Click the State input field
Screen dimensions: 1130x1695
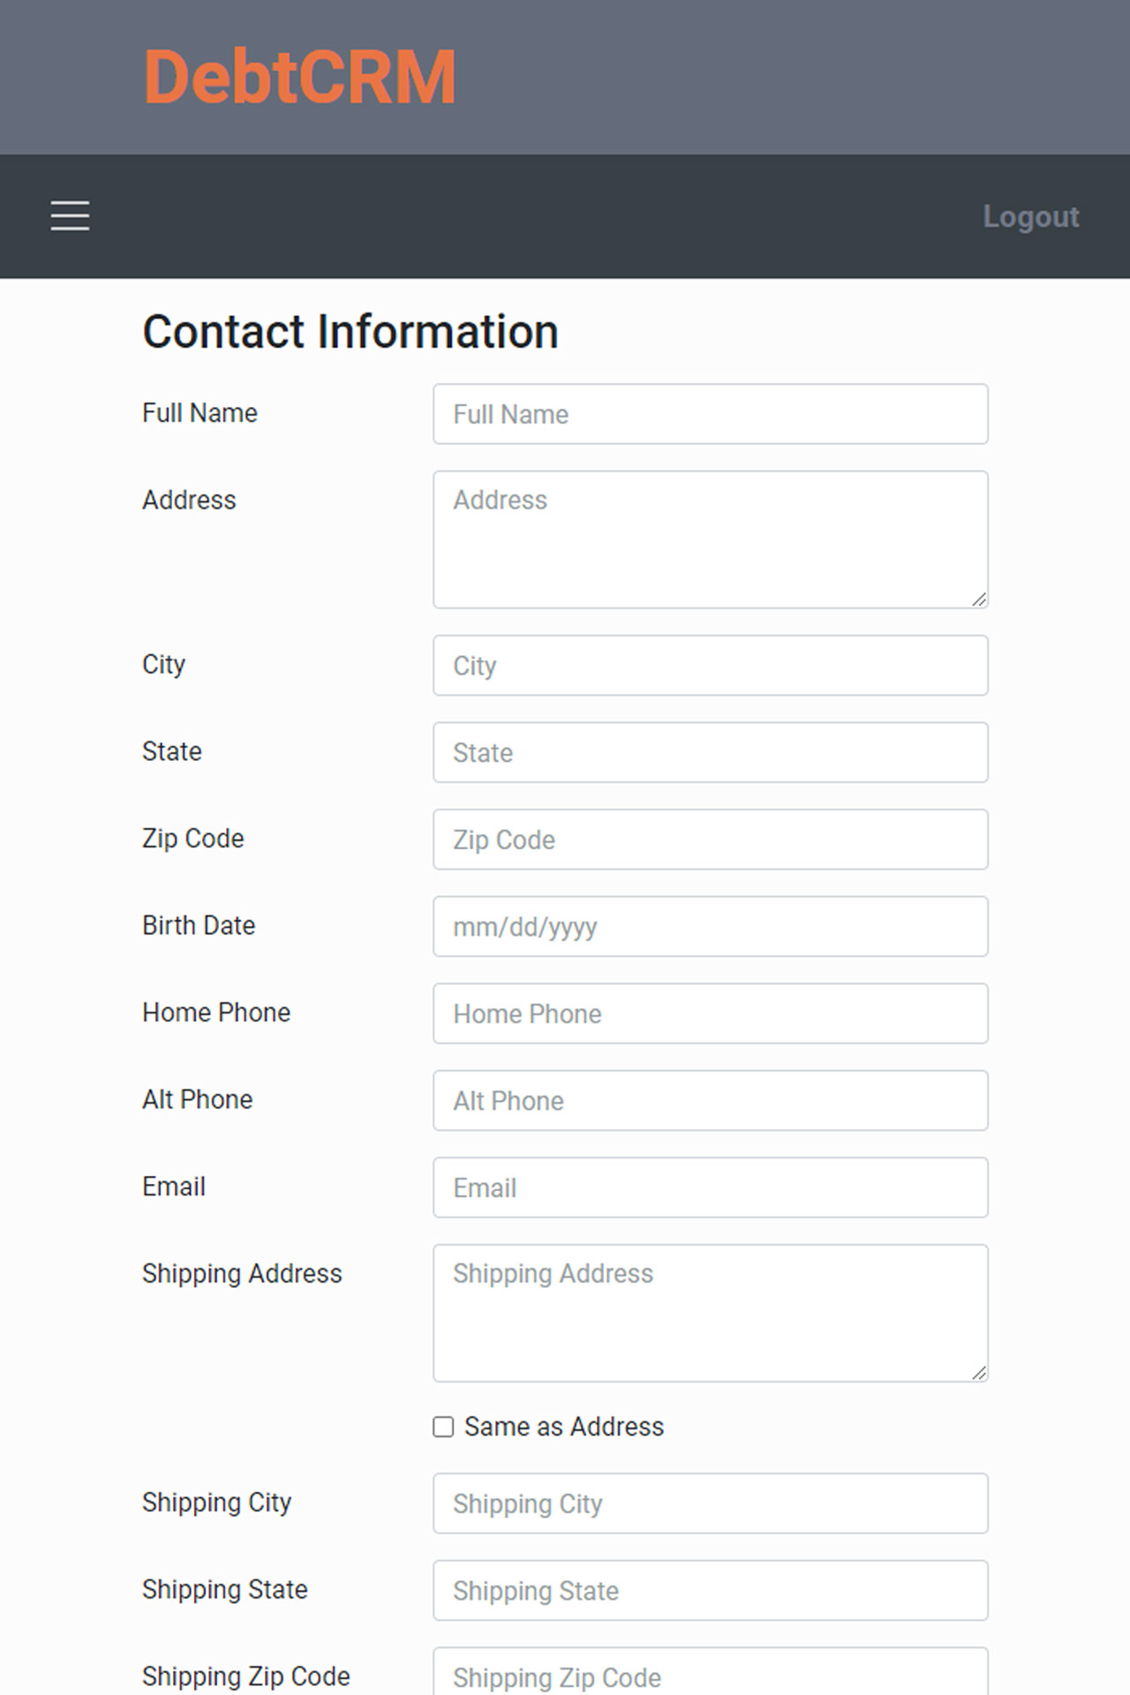pyautogui.click(x=711, y=752)
